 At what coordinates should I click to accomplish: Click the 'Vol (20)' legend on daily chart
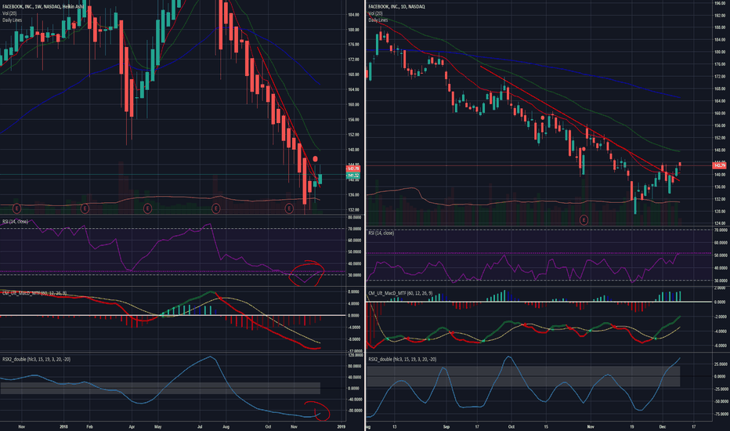click(375, 13)
